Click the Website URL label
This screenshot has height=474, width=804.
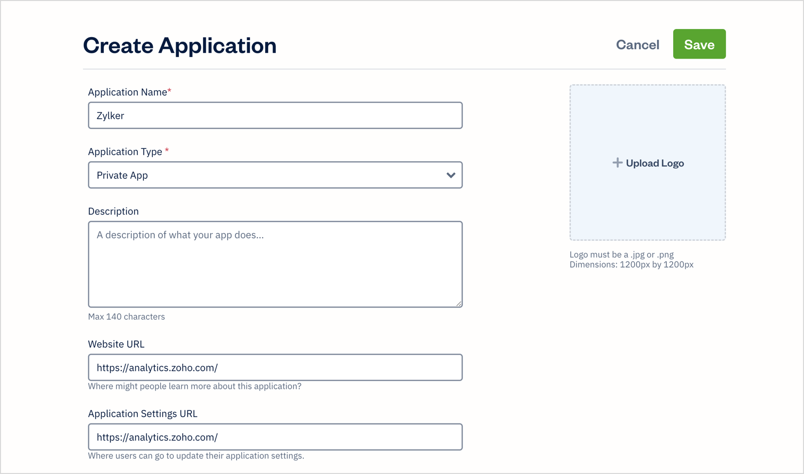(116, 344)
